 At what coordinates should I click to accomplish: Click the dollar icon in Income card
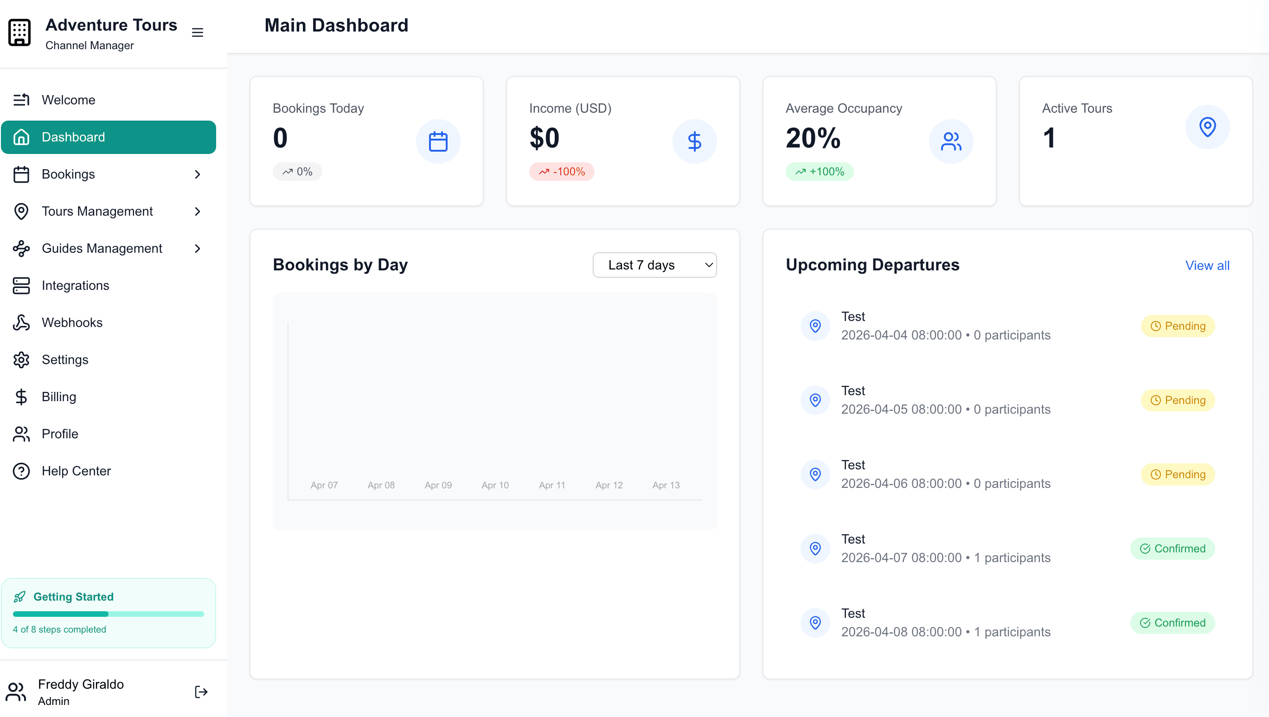[694, 141]
